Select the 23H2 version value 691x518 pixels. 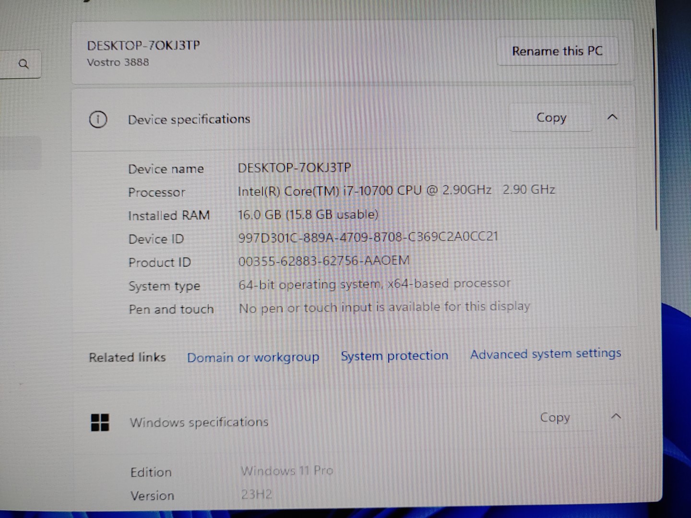tap(257, 494)
